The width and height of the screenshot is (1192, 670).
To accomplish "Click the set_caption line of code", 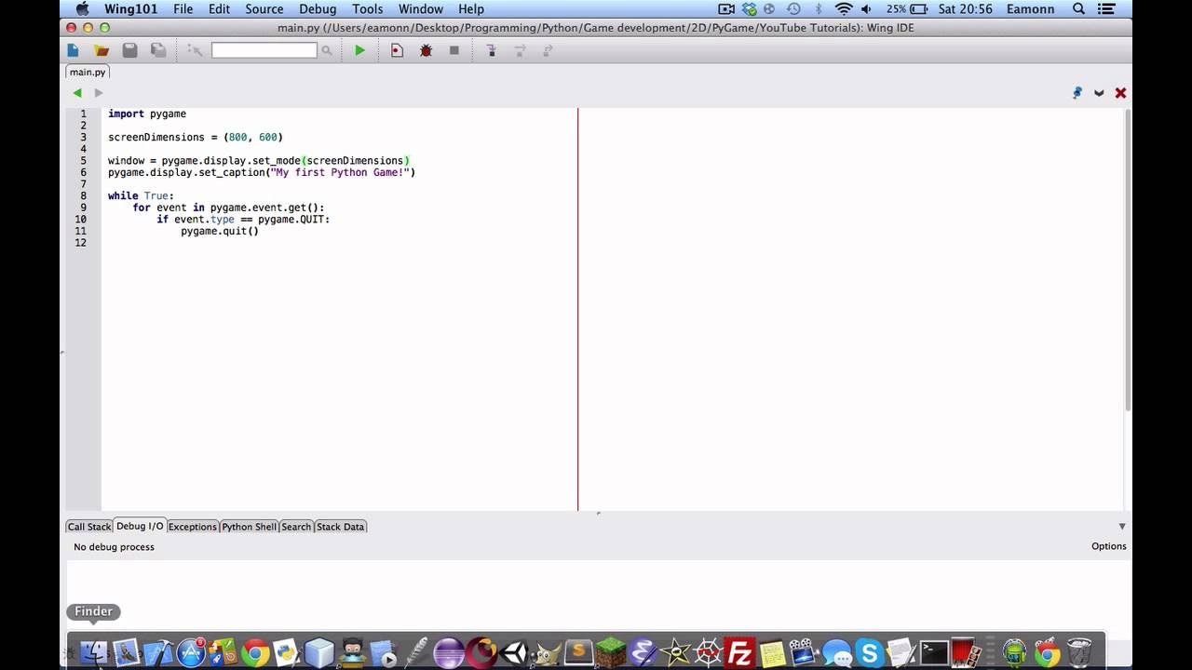I will [x=262, y=172].
